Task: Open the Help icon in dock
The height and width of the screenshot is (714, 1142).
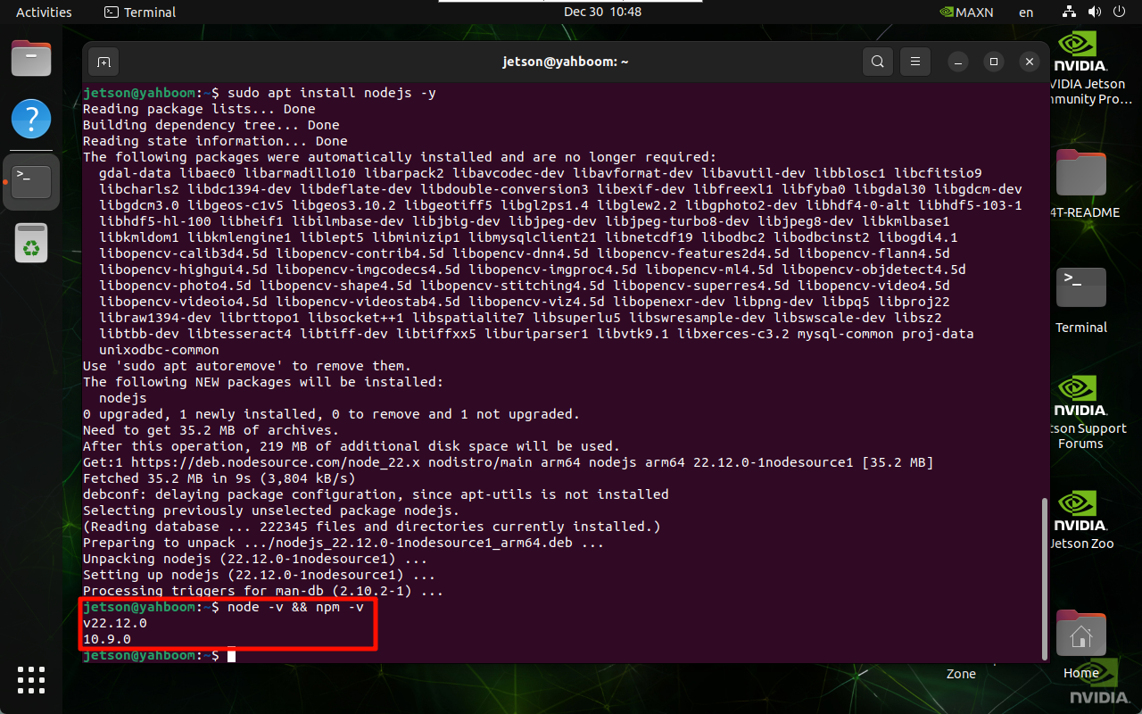Action: (x=31, y=119)
